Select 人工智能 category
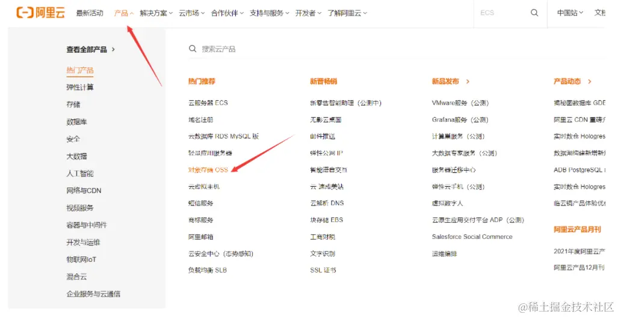The width and height of the screenshot is (618, 317). tap(80, 174)
